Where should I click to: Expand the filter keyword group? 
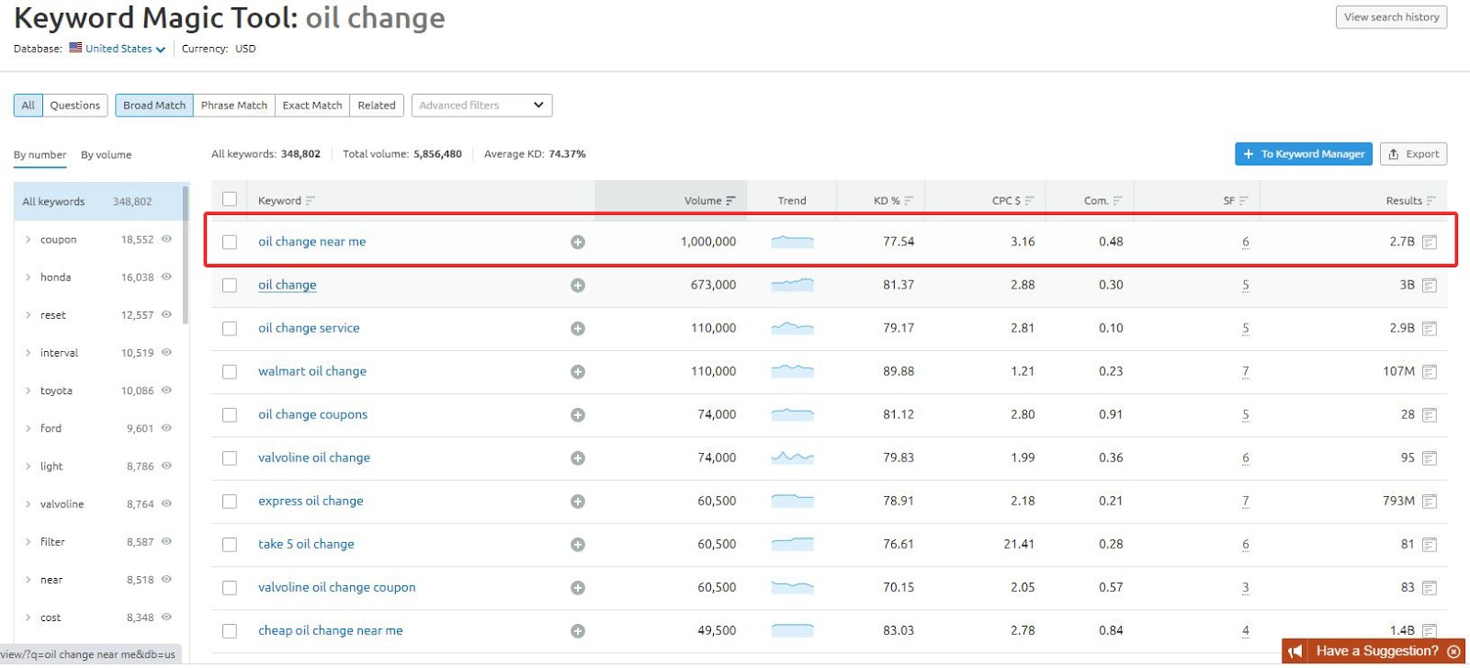pos(28,542)
